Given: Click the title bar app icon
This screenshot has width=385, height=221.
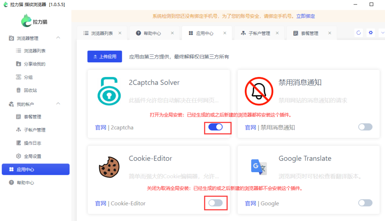Looking at the screenshot, I should [5, 5].
